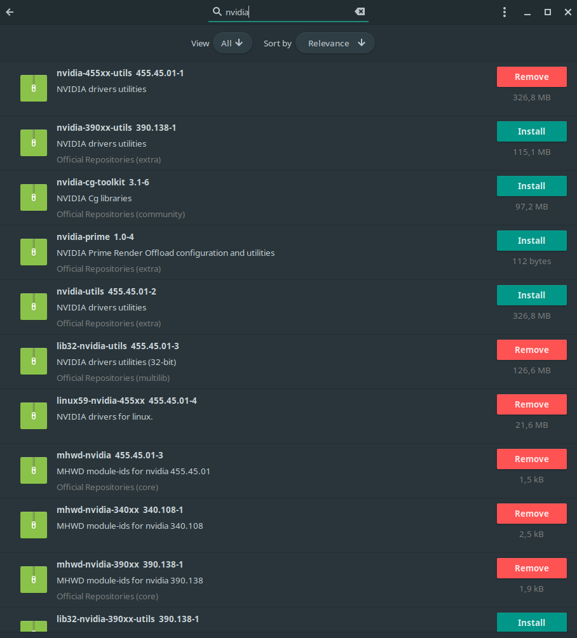Screen dimensions: 577x638
Task: Click the nvidia-prime package icon
Action: tap(34, 252)
